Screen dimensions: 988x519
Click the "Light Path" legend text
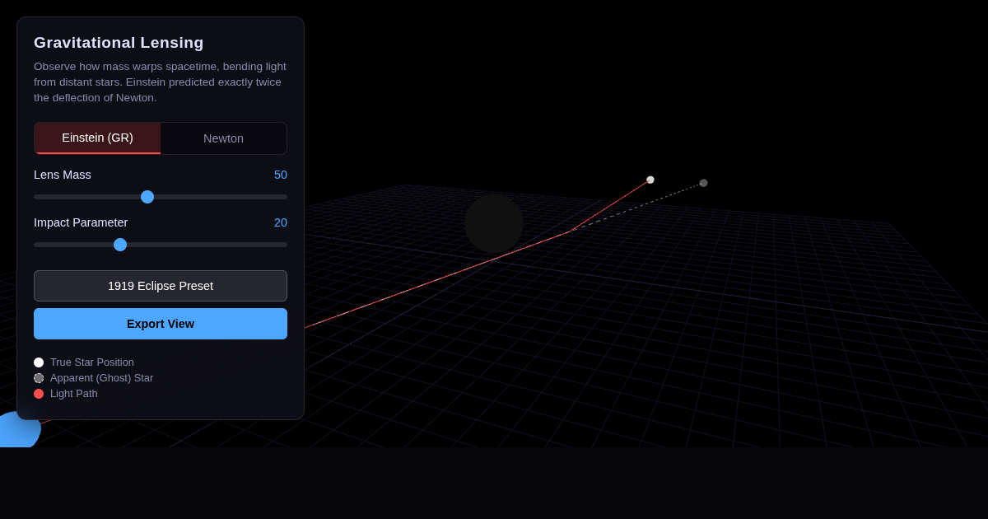click(74, 394)
